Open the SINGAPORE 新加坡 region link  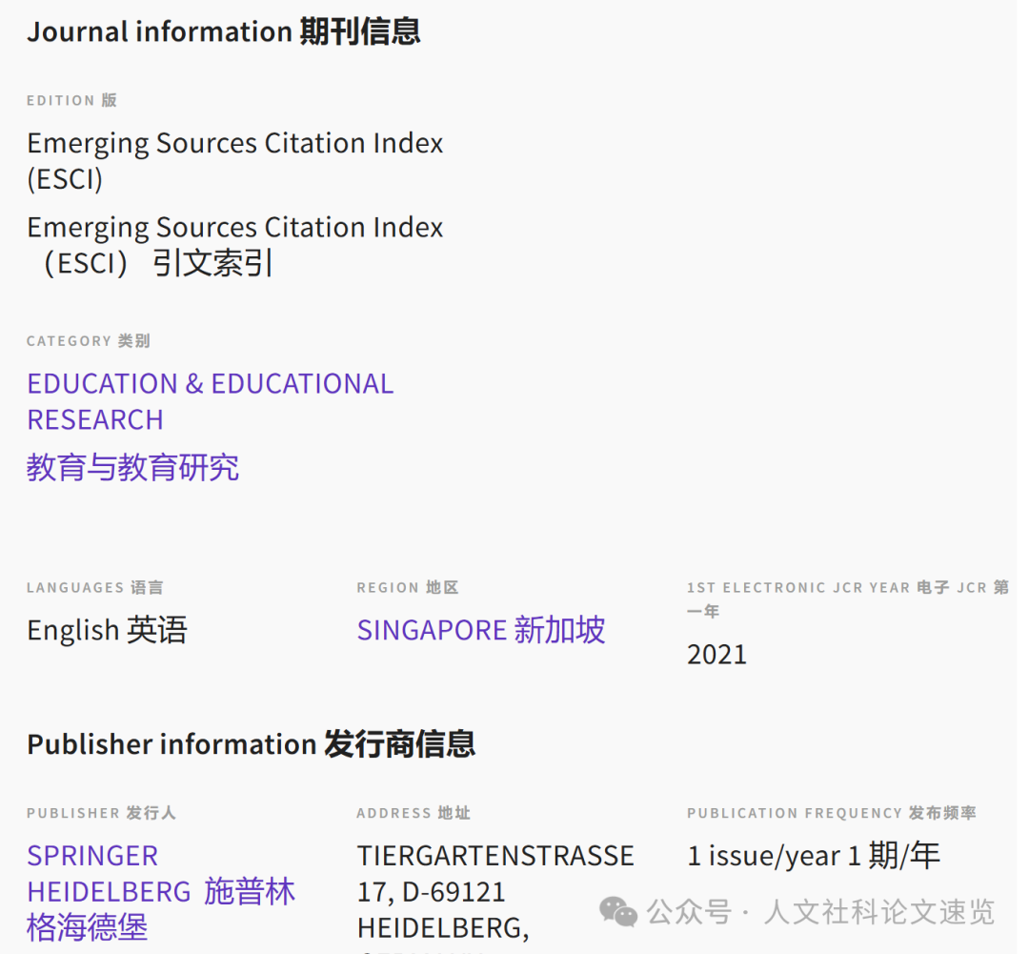click(480, 630)
